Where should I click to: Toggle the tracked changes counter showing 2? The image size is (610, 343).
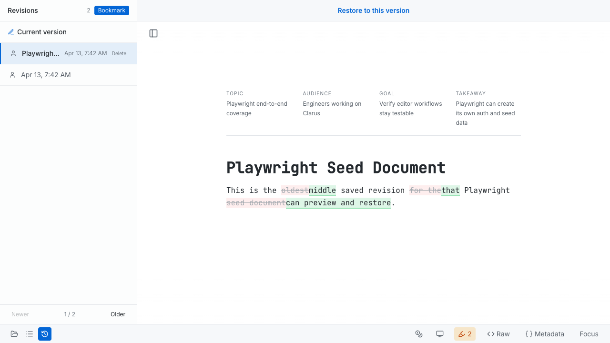coord(465,334)
